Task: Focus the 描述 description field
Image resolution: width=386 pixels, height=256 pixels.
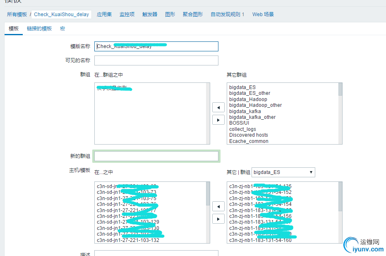Action: click(x=156, y=253)
